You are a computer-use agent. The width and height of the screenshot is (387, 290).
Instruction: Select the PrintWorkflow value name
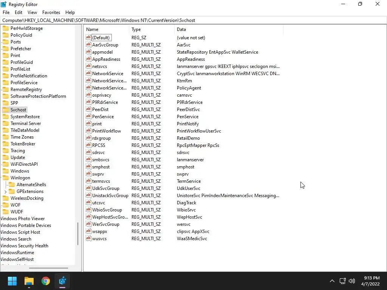[107, 131]
